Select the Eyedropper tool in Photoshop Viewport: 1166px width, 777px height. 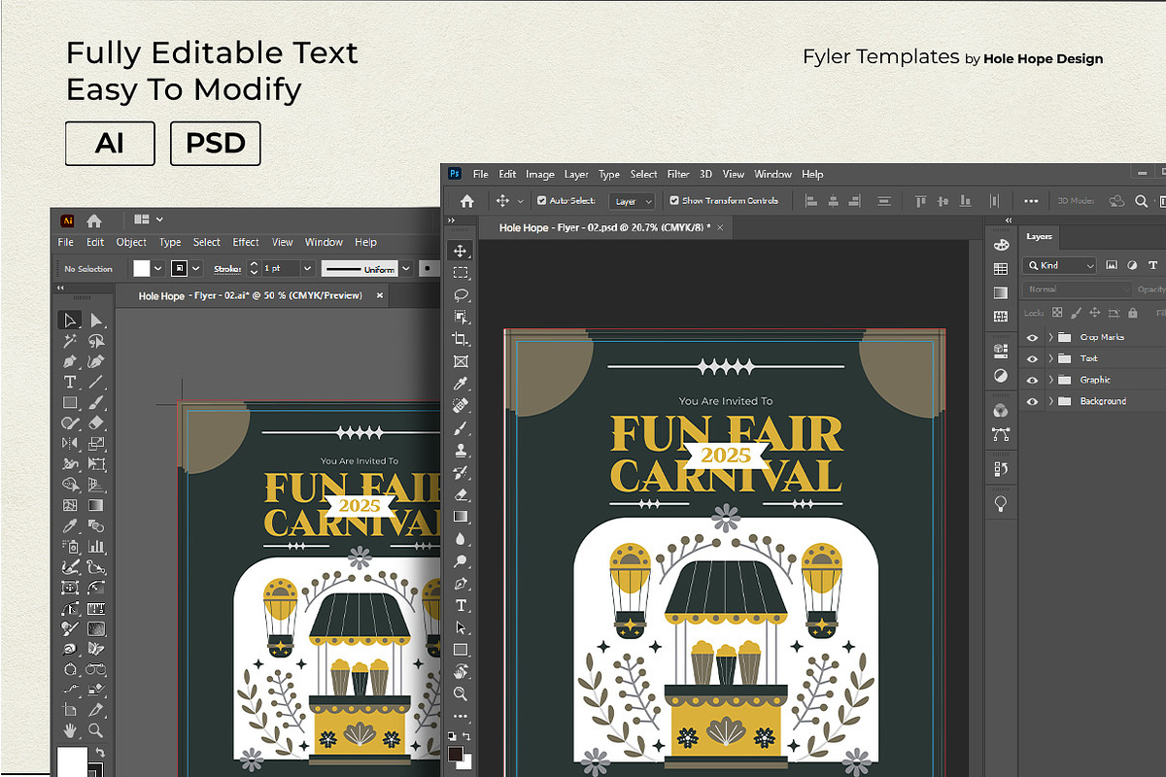[x=461, y=384]
